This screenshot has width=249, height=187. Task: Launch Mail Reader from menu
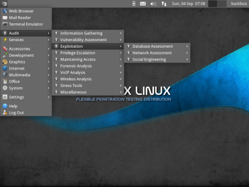click(x=26, y=18)
